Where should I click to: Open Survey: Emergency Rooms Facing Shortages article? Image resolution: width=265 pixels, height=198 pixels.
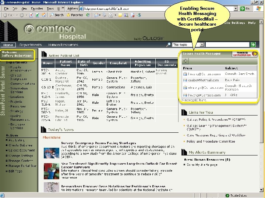tap(99, 143)
